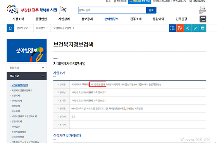Expand the 복지정보 breadcrumb dropdown
The image size is (217, 143).
click(42, 28)
